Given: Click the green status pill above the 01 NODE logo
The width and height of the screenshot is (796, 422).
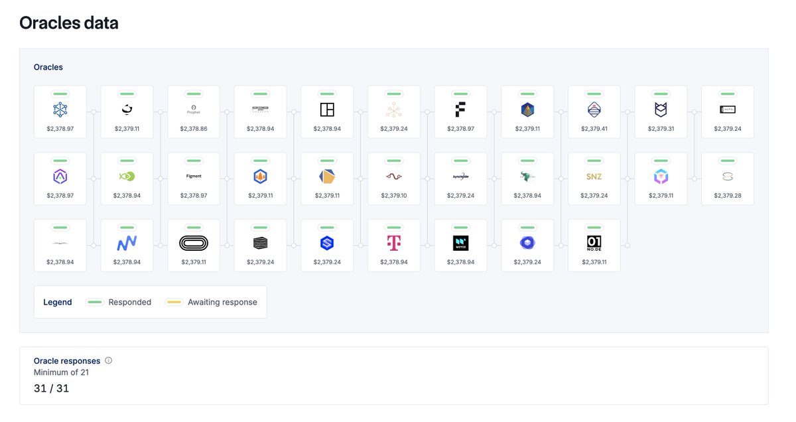Looking at the screenshot, I should [594, 228].
